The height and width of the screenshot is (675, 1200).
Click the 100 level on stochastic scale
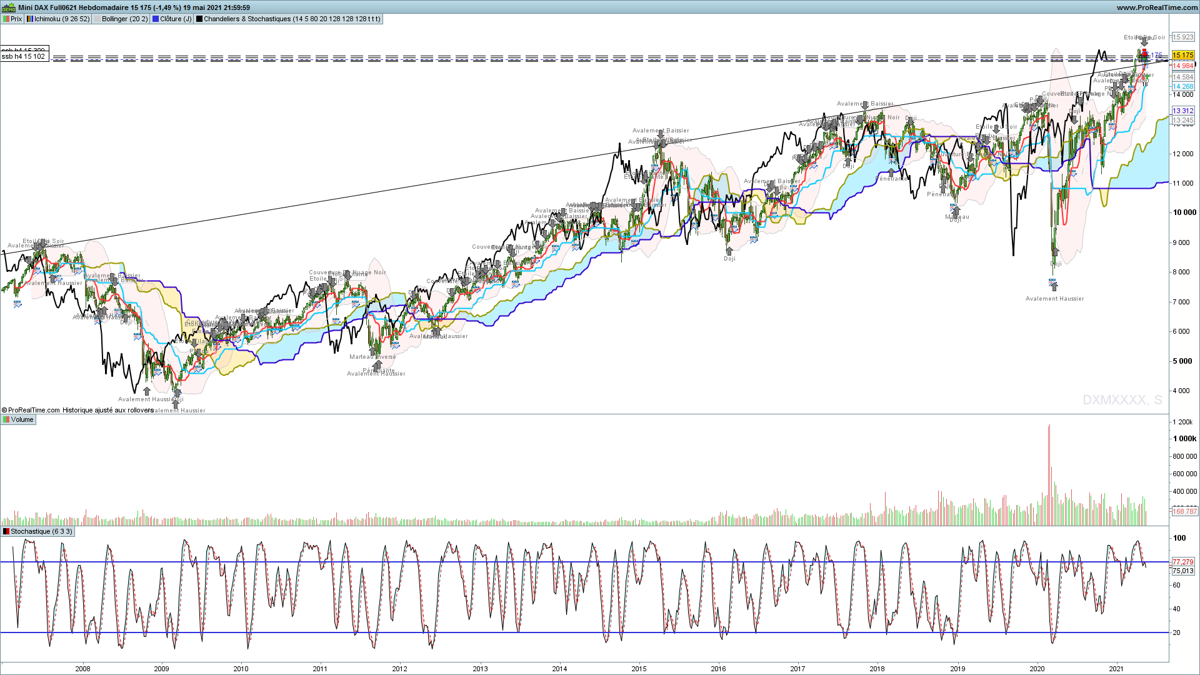(1179, 538)
